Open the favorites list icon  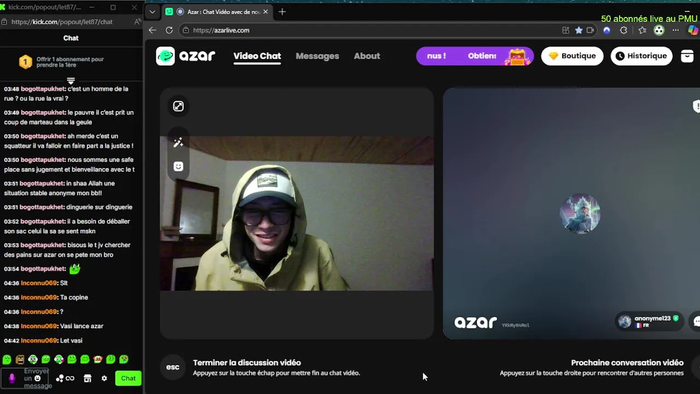coord(642,30)
